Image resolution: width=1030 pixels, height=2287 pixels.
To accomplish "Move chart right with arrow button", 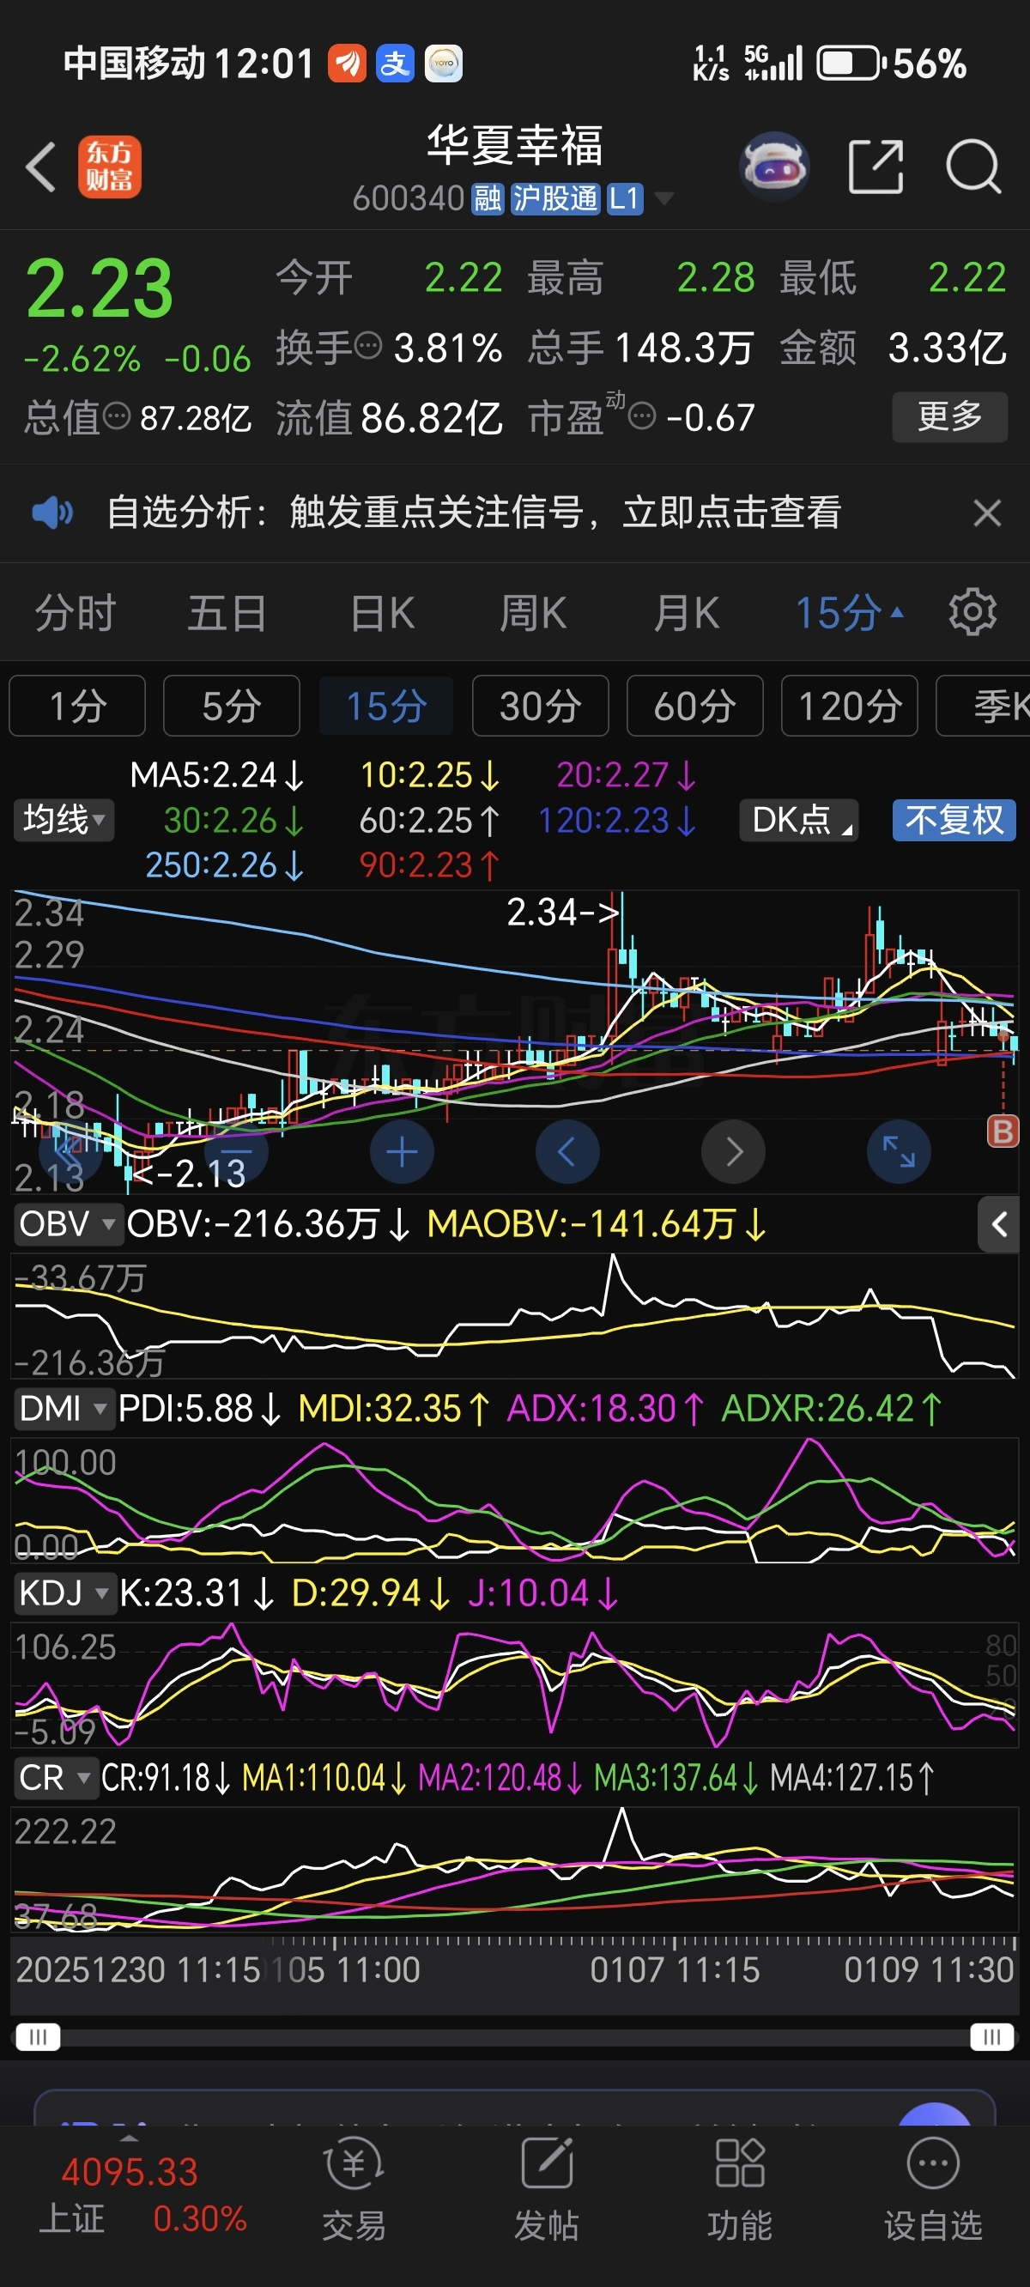I will coord(733,1151).
